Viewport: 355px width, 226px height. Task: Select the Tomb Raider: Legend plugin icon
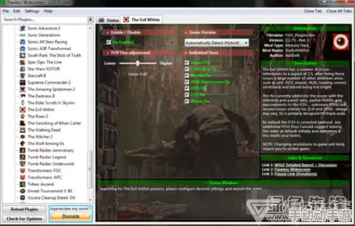coord(23,157)
